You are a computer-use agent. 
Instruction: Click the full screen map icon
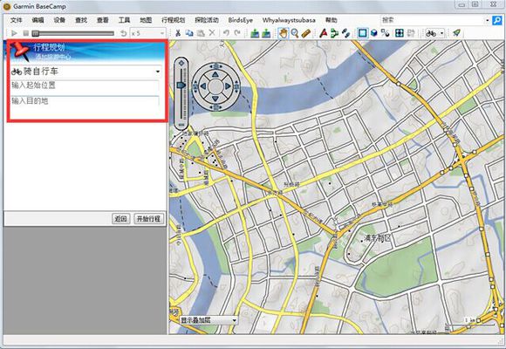tap(400, 33)
